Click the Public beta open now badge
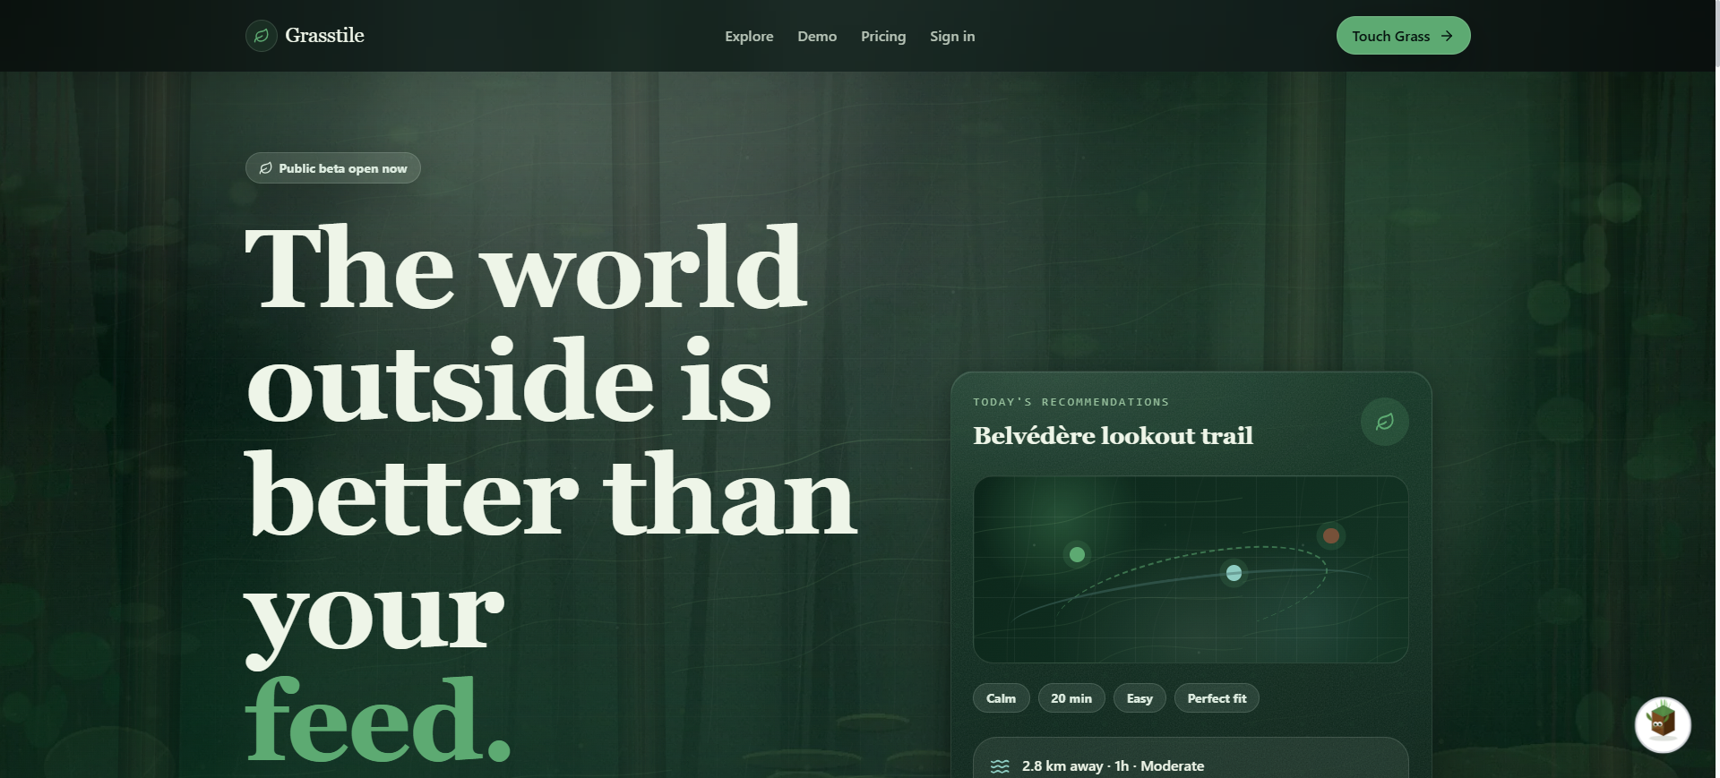Screen dimensions: 1720x778 click(333, 168)
